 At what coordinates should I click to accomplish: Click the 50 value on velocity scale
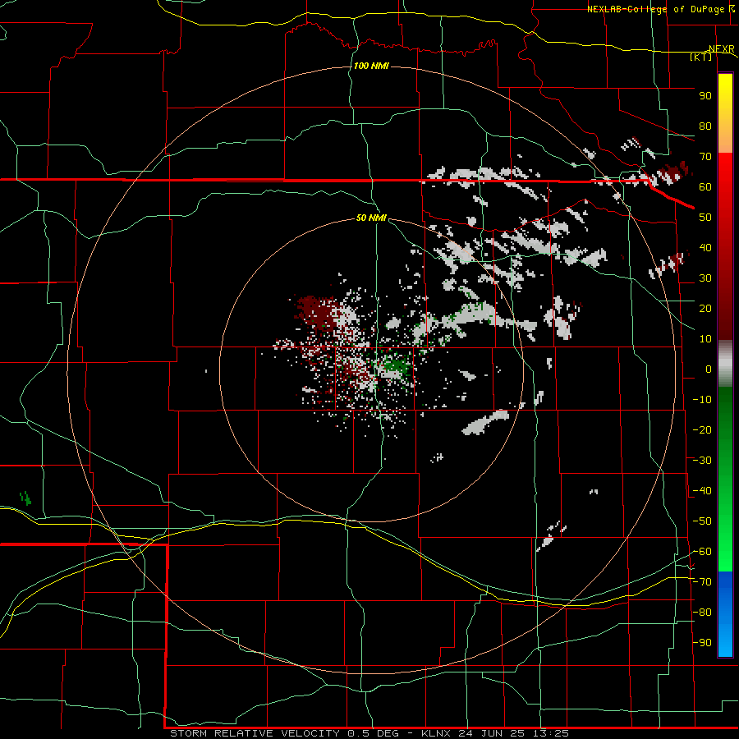(x=705, y=218)
